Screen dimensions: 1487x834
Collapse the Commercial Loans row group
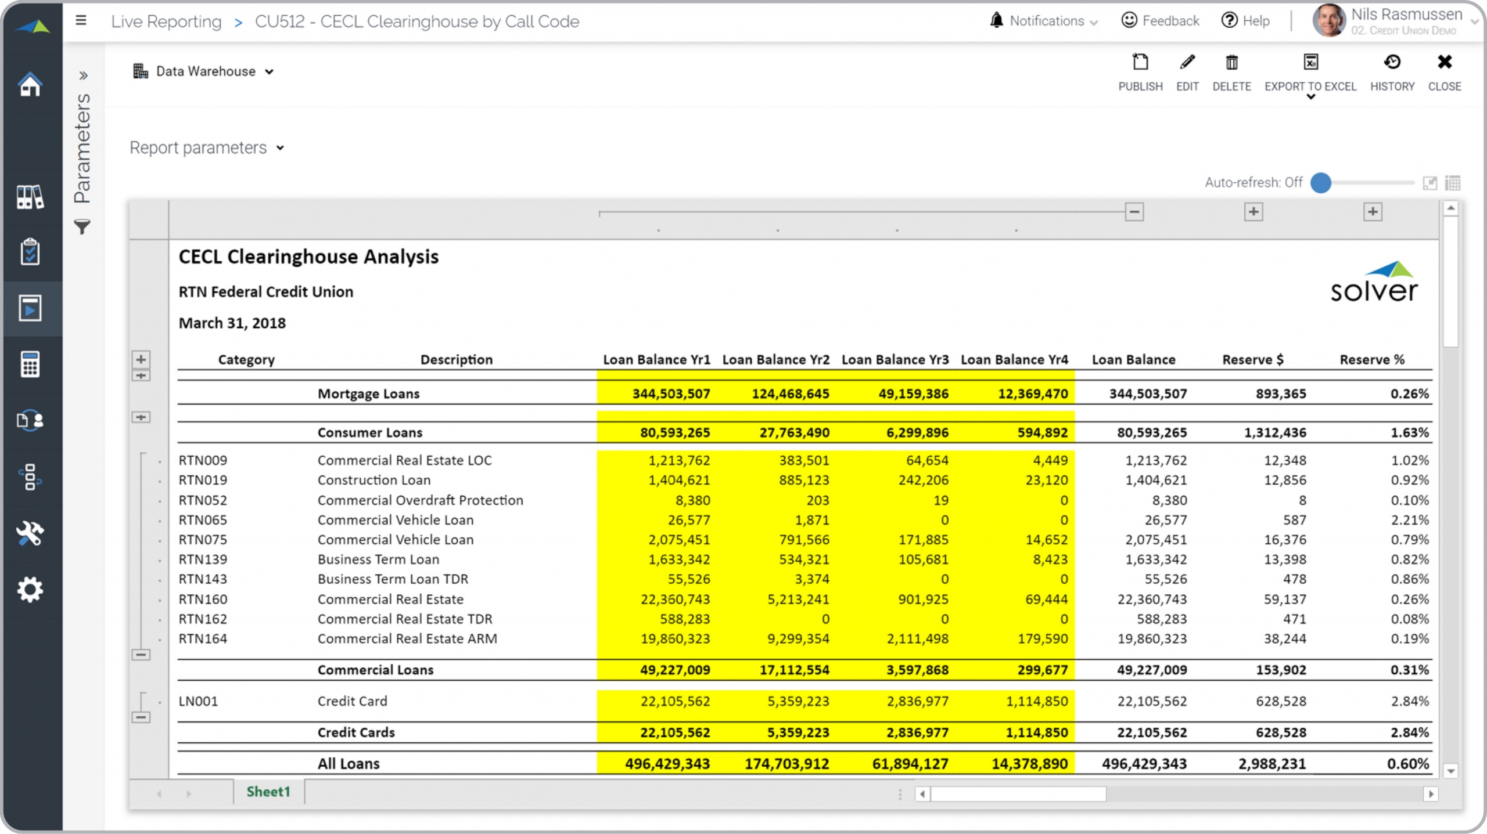tap(141, 655)
